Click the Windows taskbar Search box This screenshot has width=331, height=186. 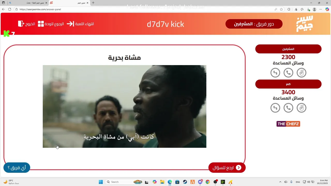tap(124, 182)
